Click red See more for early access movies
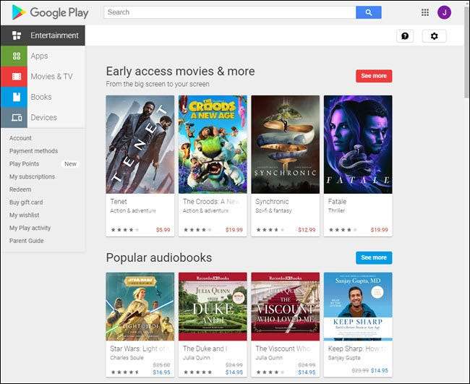Screen dimensions: 470x384 click(374, 76)
